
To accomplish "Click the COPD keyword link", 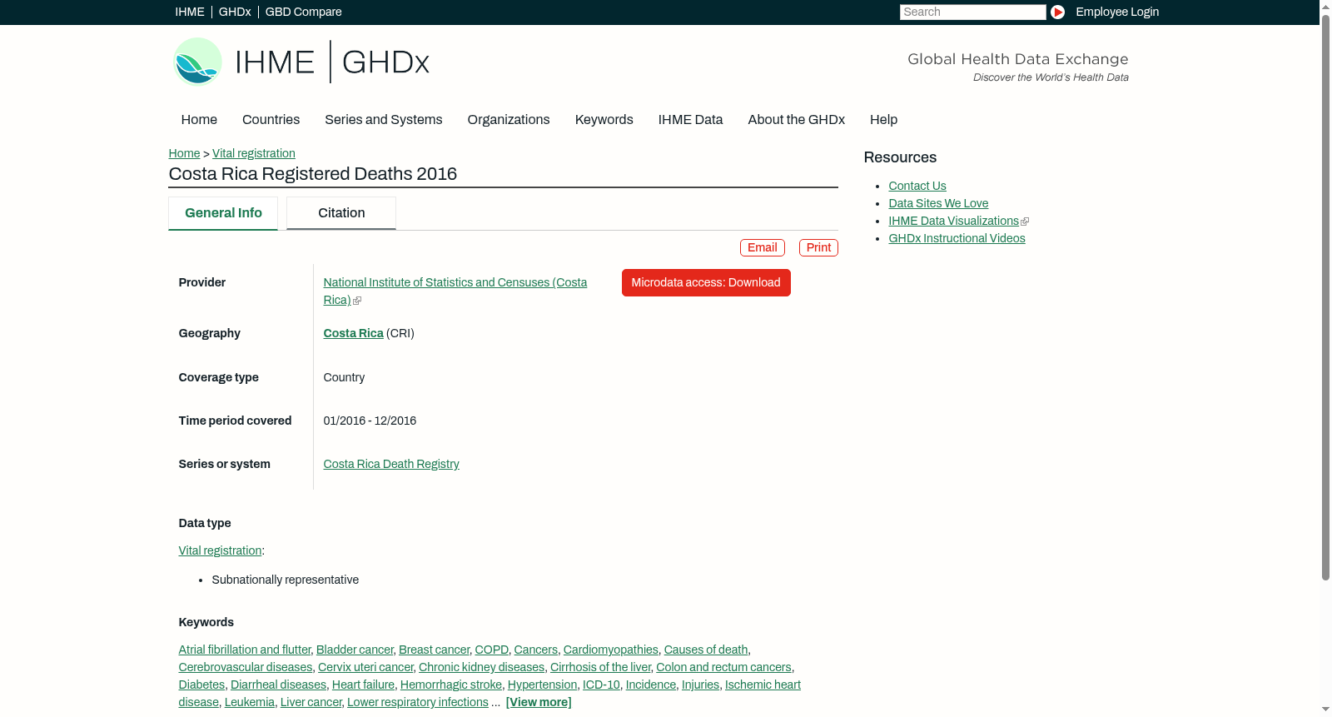I will coord(492,650).
